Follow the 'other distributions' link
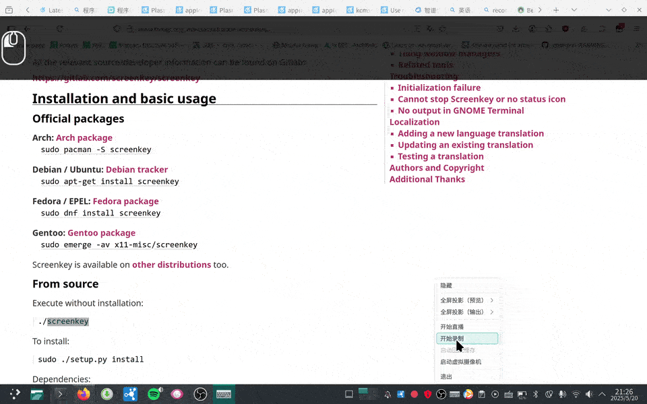Viewport: 647px width, 404px height. 171,265
